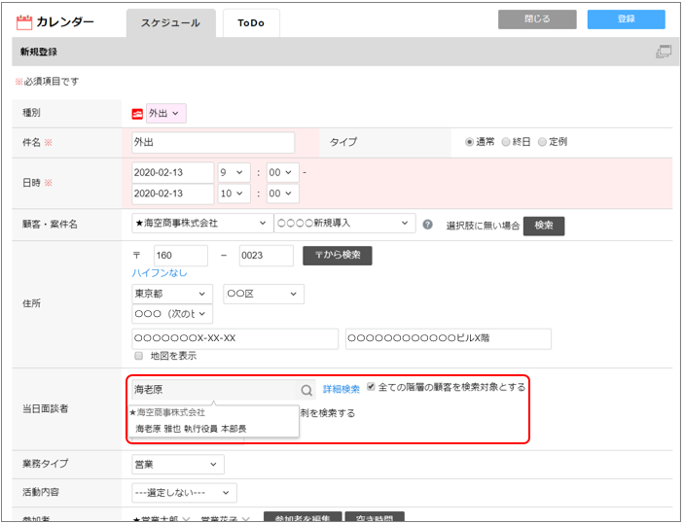Open the help question mark icon
The width and height of the screenshot is (684, 524).
point(427,225)
